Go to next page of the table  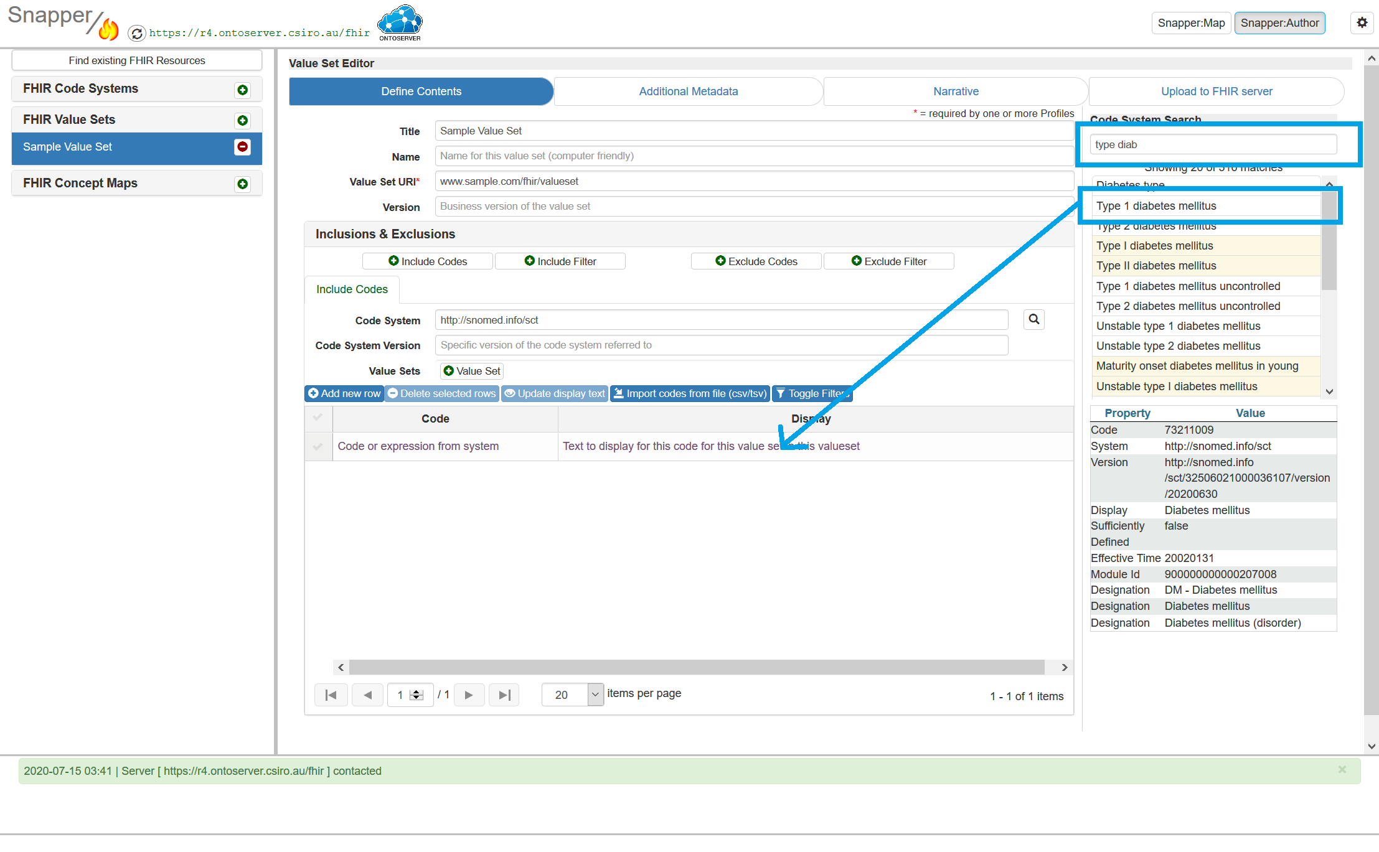tap(469, 695)
